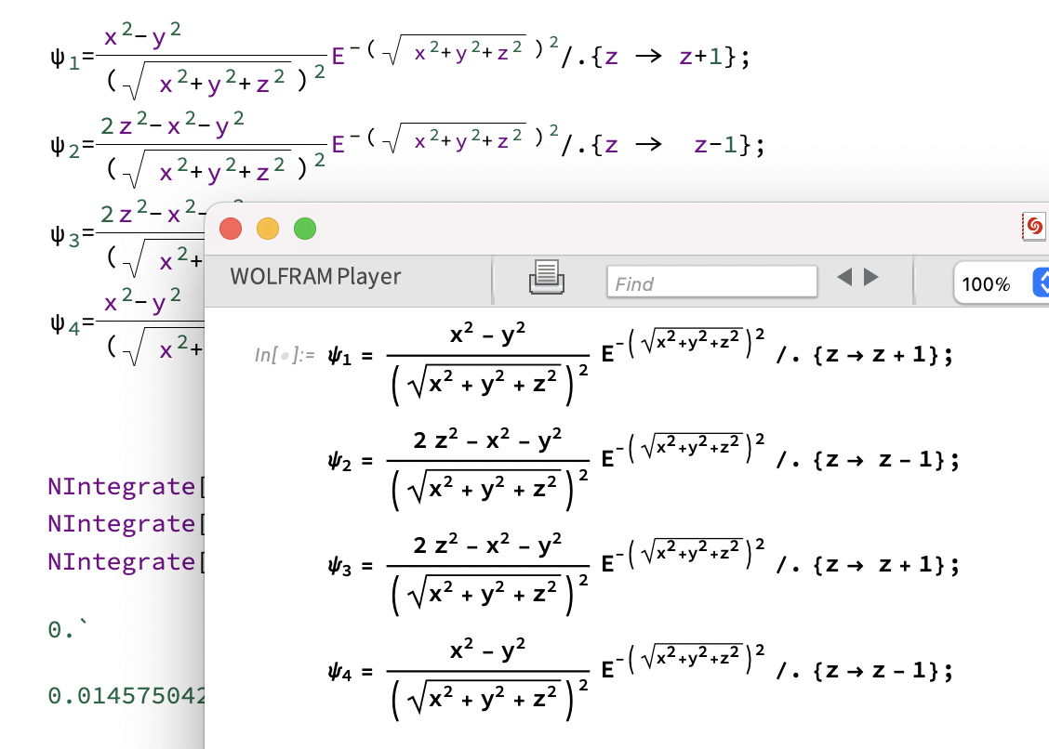Click the WOLFRAM Player logo label

click(315, 277)
